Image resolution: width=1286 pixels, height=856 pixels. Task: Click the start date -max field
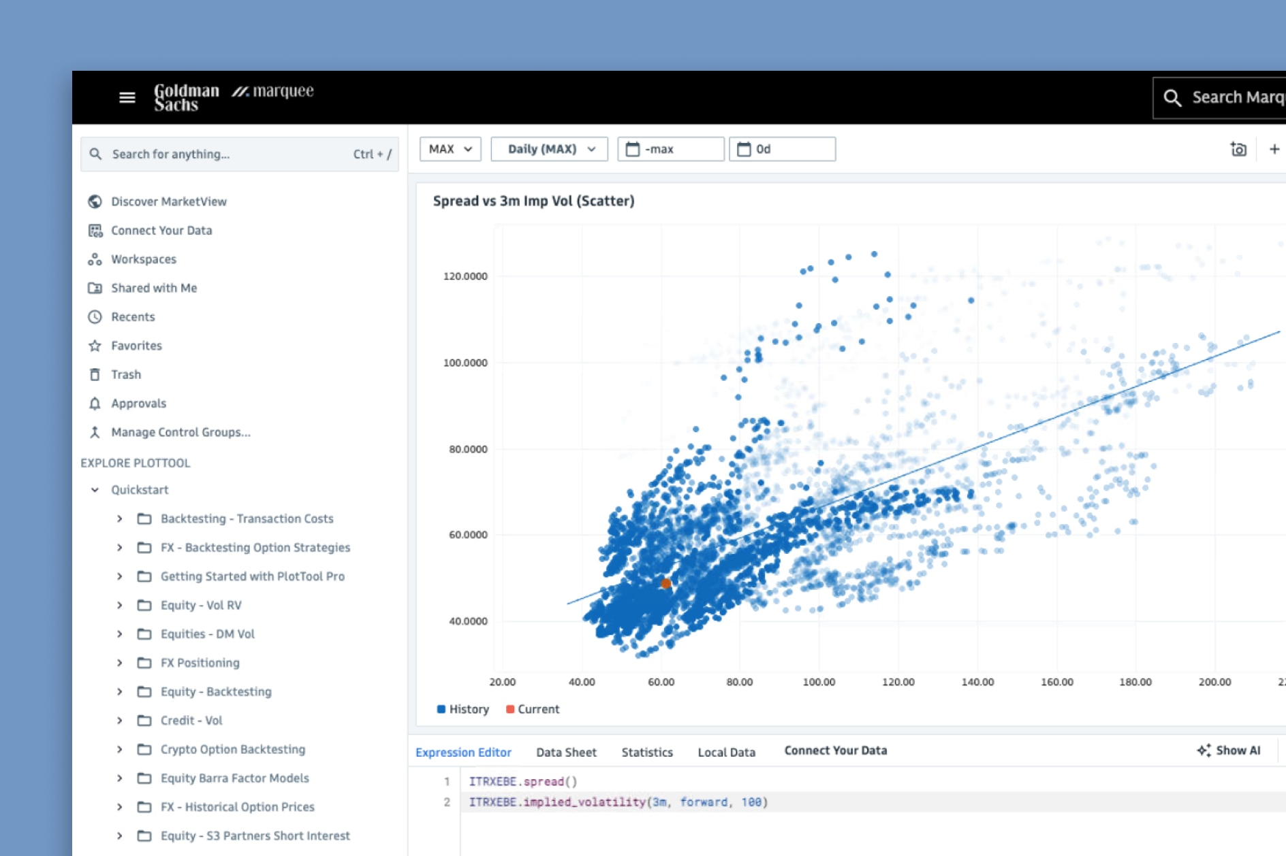(671, 149)
